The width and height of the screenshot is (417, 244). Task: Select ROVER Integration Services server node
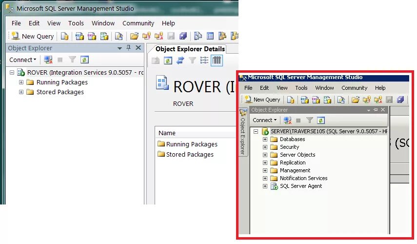pyautogui.click(x=85, y=72)
